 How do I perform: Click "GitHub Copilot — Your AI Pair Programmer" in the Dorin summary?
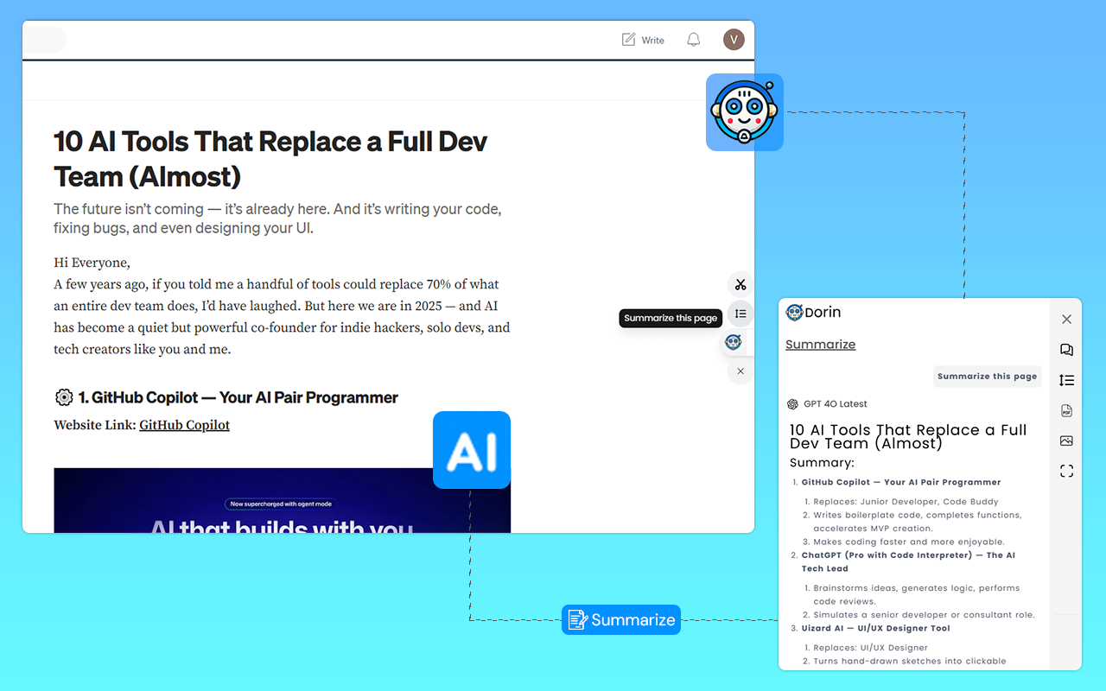pyautogui.click(x=901, y=482)
